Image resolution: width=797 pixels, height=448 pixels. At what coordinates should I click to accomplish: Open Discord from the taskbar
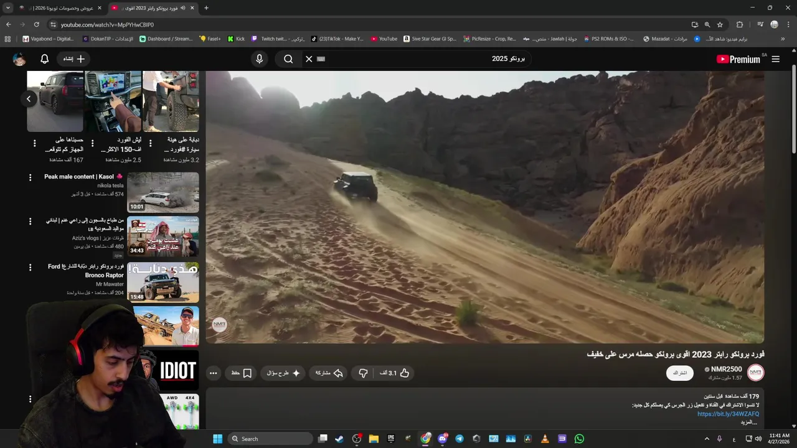tap(443, 439)
